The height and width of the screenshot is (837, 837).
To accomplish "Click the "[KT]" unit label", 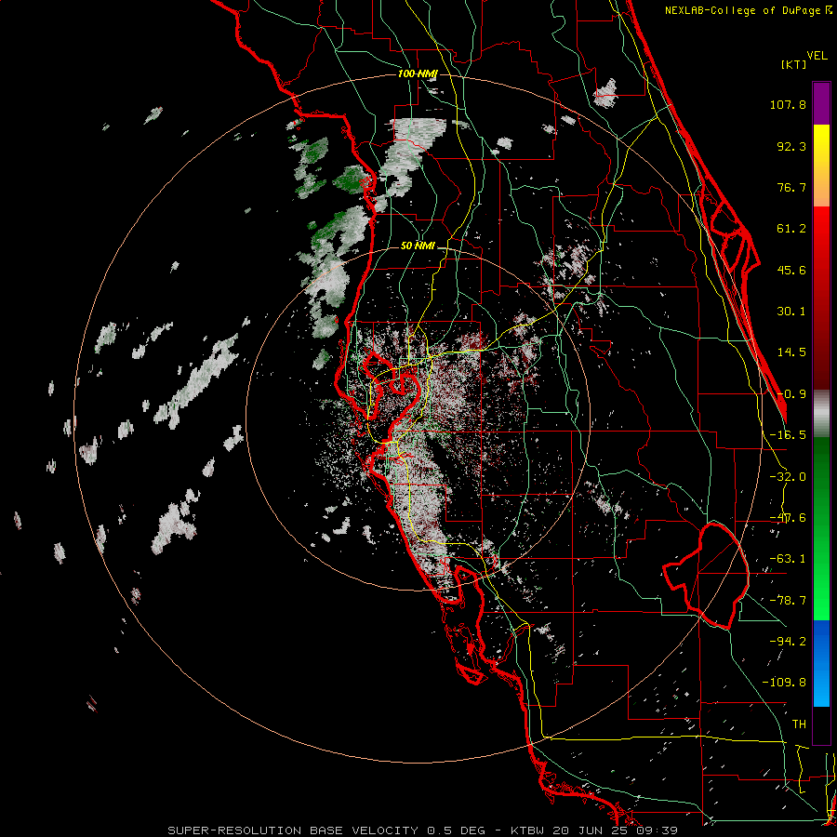I will (x=794, y=64).
